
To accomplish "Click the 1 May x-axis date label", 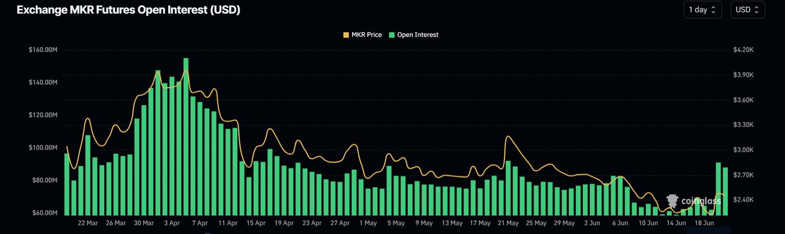I will point(368,223).
